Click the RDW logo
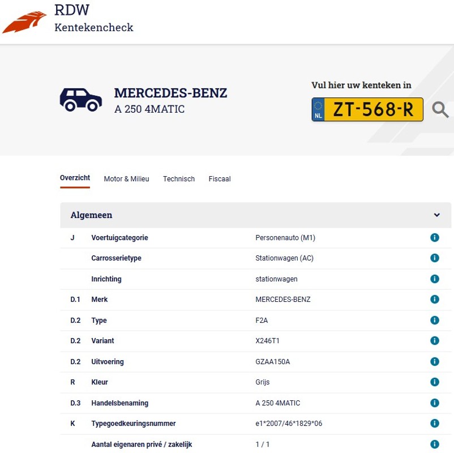The width and height of the screenshot is (454, 453). [24, 22]
